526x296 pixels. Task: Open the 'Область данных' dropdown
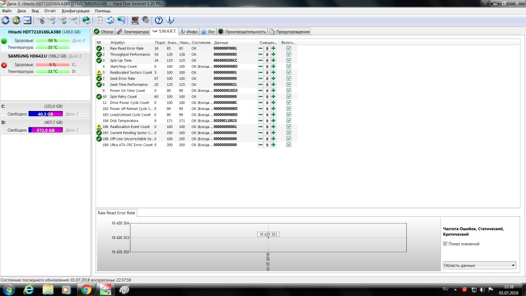479,265
